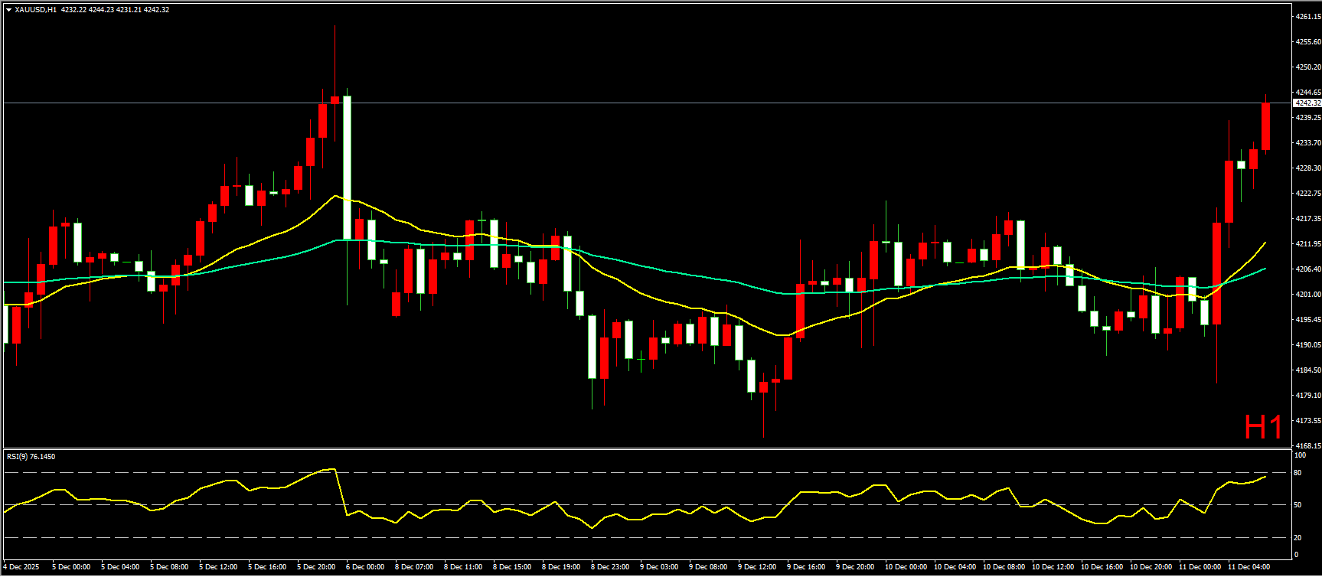
Task: Click the RSI scale value 50
Action: click(x=1298, y=505)
